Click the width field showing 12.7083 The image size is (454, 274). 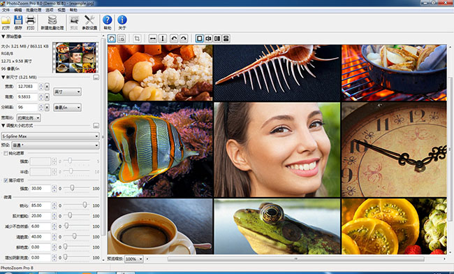tap(27, 86)
